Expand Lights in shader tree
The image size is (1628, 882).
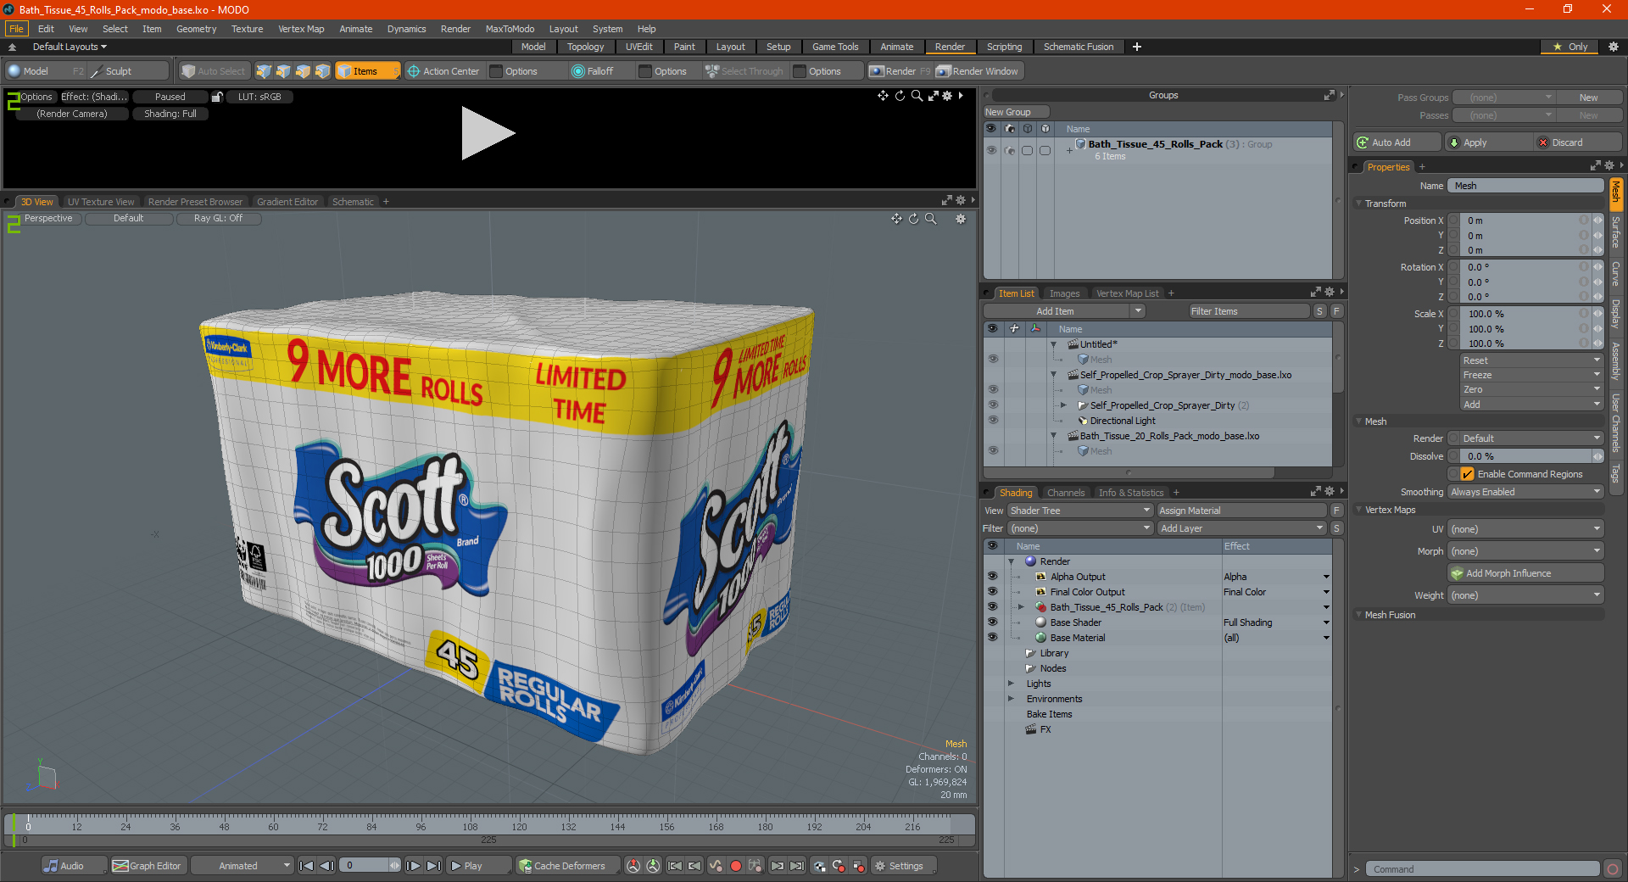coord(1011,684)
